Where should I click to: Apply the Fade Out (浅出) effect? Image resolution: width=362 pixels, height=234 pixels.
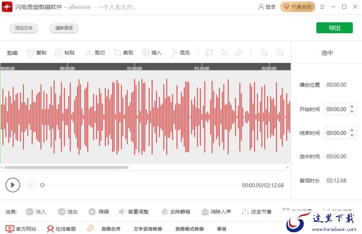[67, 212]
